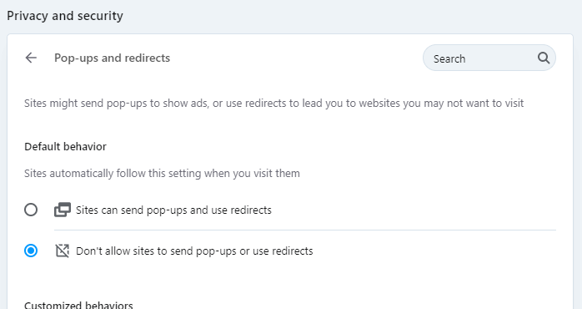Click the 'Customized behaviors' heading
The width and height of the screenshot is (582, 309).
point(78,305)
